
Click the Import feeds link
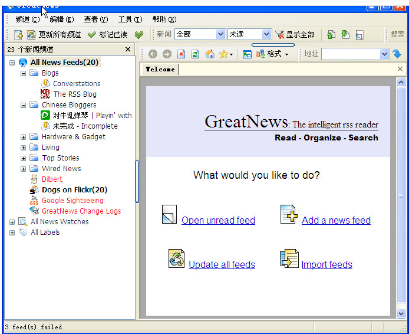click(327, 264)
